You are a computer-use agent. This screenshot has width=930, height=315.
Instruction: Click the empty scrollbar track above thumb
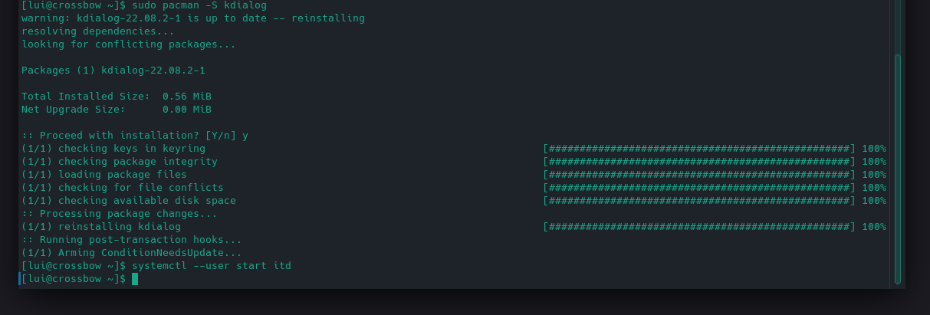pos(898,27)
